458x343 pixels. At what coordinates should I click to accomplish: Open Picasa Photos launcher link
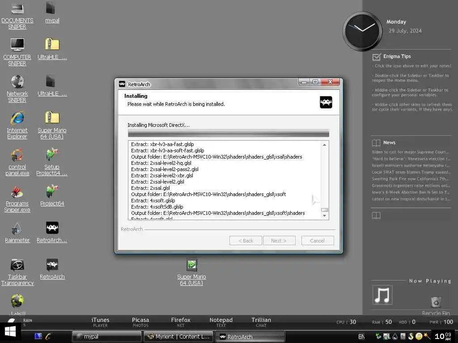pos(140,322)
